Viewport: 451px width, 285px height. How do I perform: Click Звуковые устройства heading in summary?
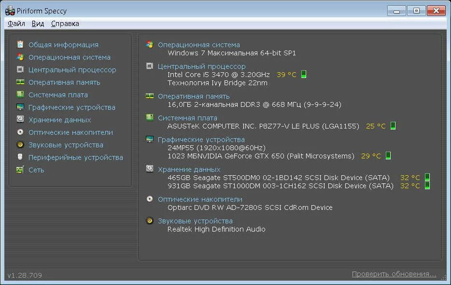point(195,221)
